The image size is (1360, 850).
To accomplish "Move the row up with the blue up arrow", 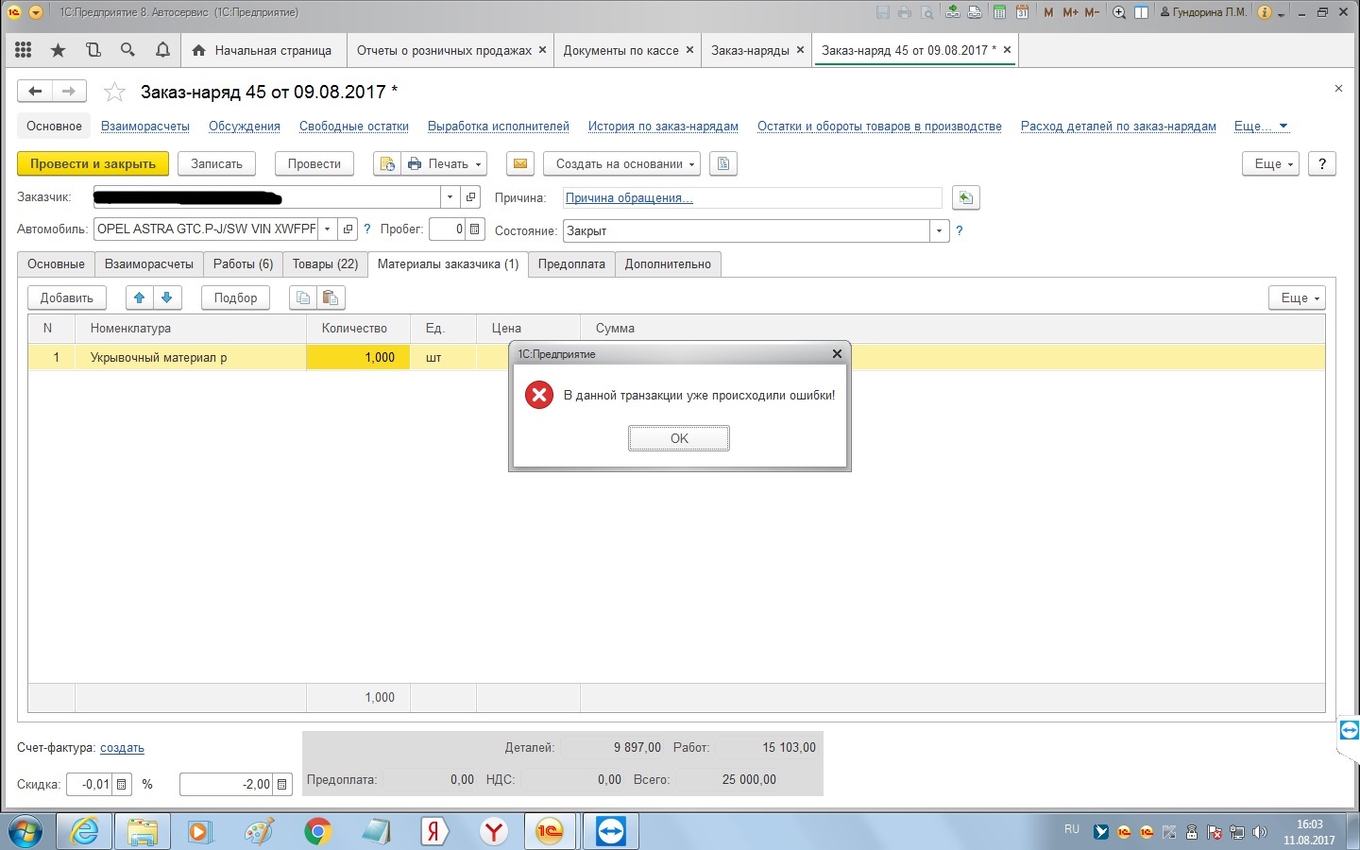I will click(x=140, y=297).
